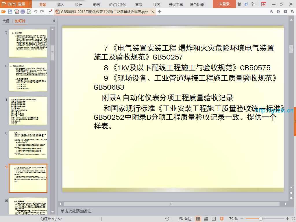Open the 79 % zoom level menu
Viewport: 296px width, 222px height.
[x=233, y=219]
